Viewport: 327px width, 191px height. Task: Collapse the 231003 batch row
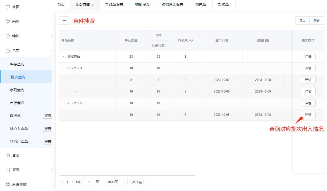tap(68, 68)
